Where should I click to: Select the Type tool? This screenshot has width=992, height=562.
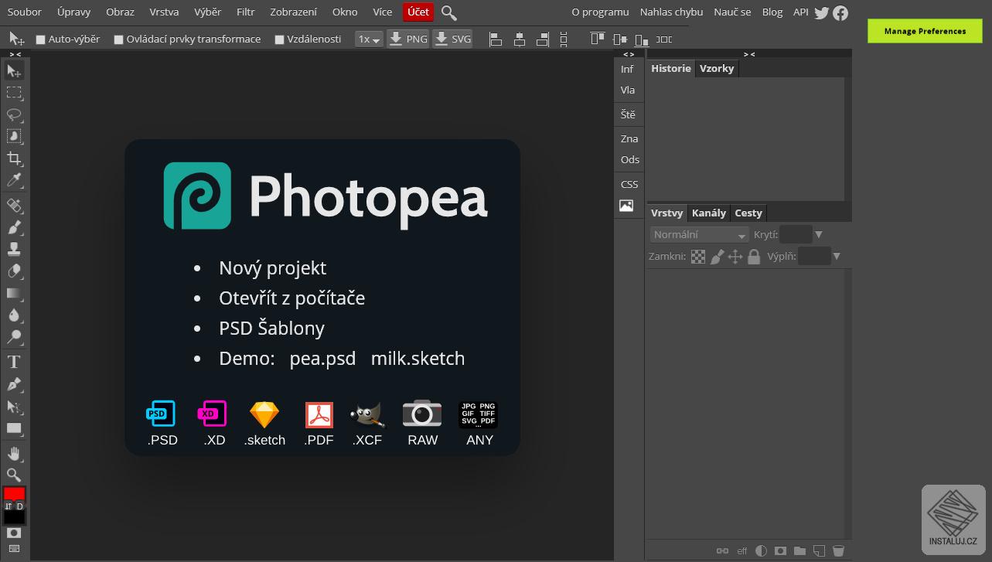(14, 362)
